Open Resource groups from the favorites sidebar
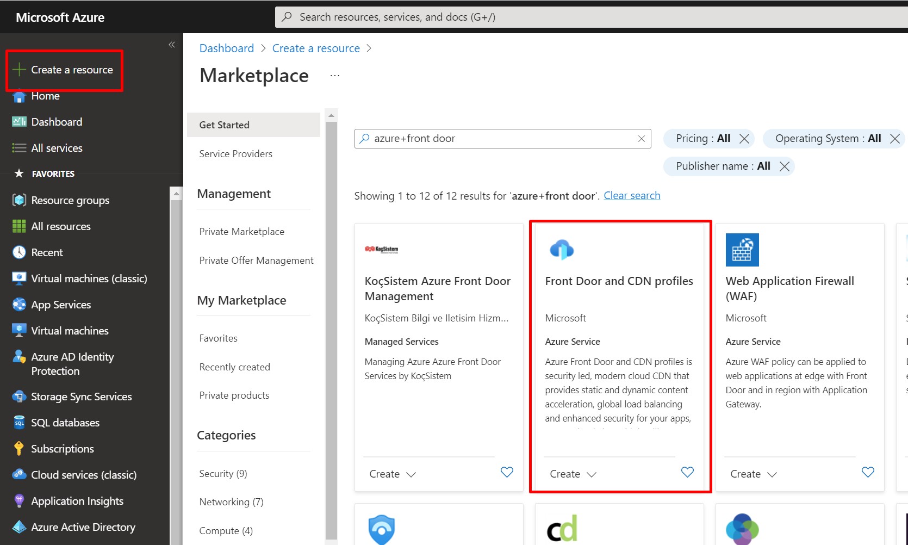This screenshot has width=908, height=545. click(70, 200)
